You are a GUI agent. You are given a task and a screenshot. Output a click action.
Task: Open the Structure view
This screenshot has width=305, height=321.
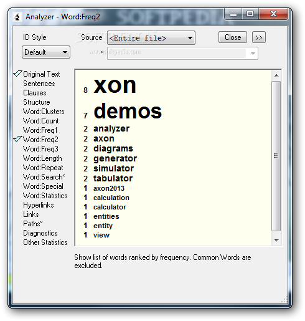[x=37, y=102]
